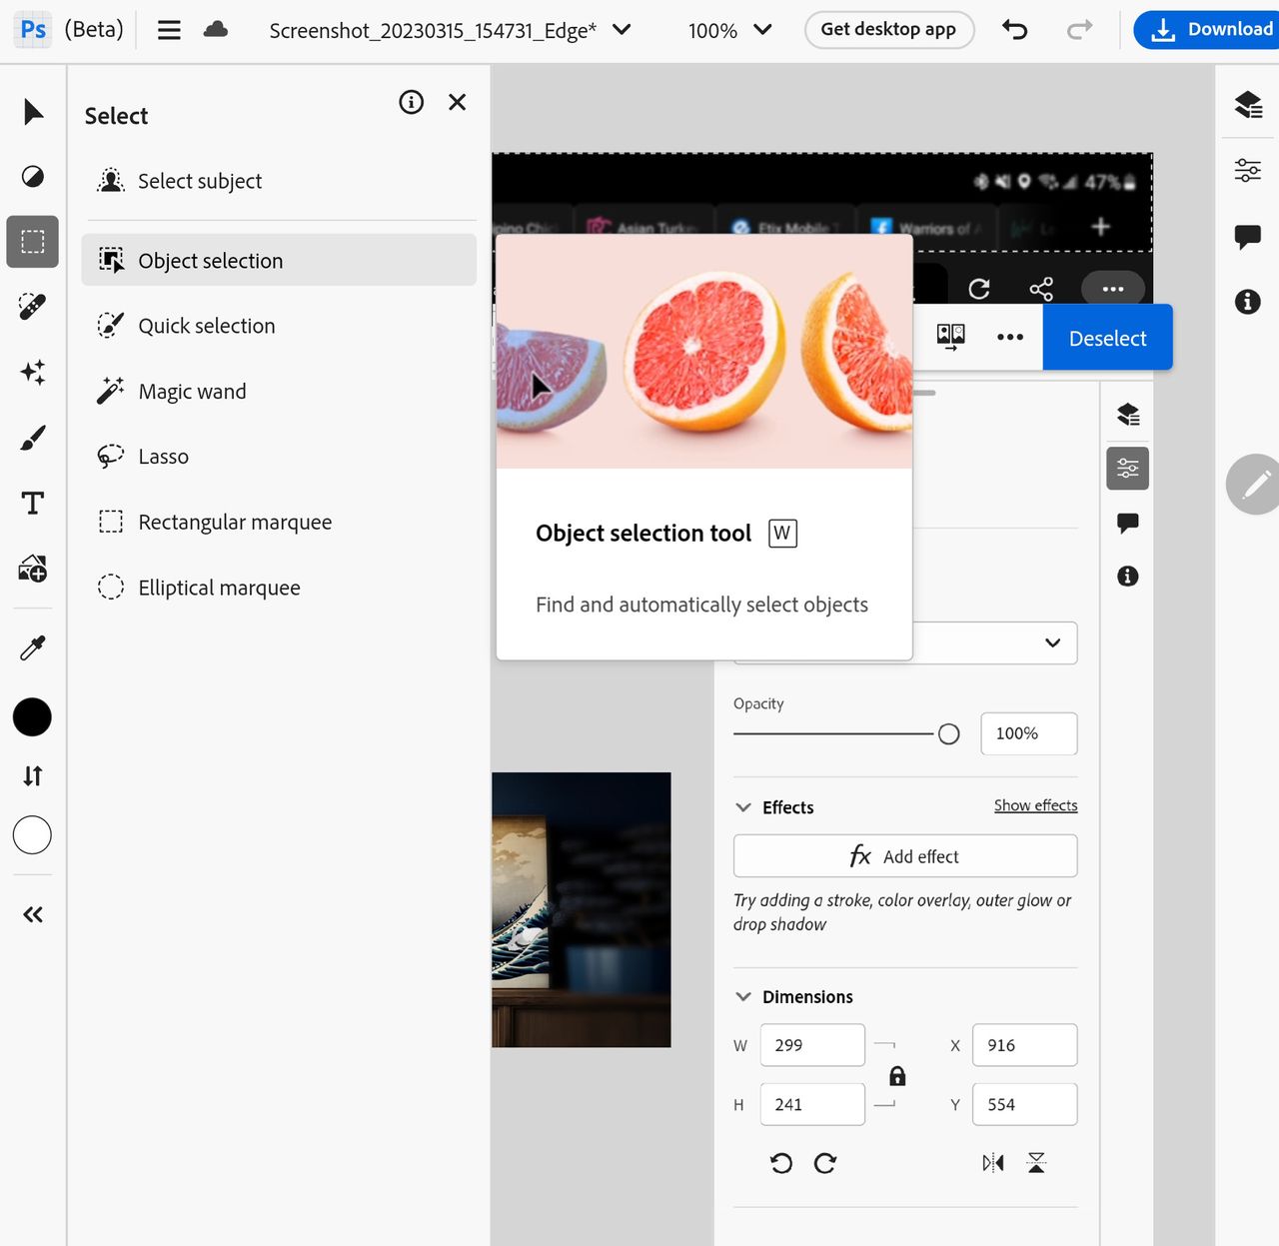This screenshot has width=1279, height=1246.
Task: Click inner highlighted properties sliders icon
Action: coord(1128,469)
